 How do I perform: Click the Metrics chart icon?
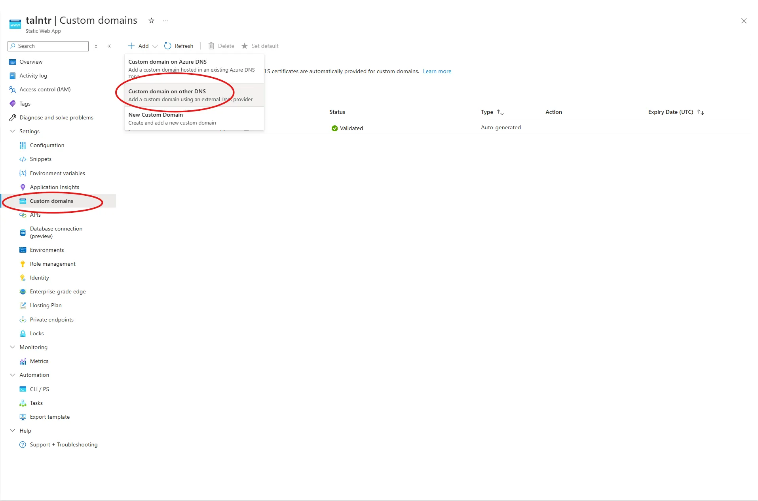click(23, 361)
